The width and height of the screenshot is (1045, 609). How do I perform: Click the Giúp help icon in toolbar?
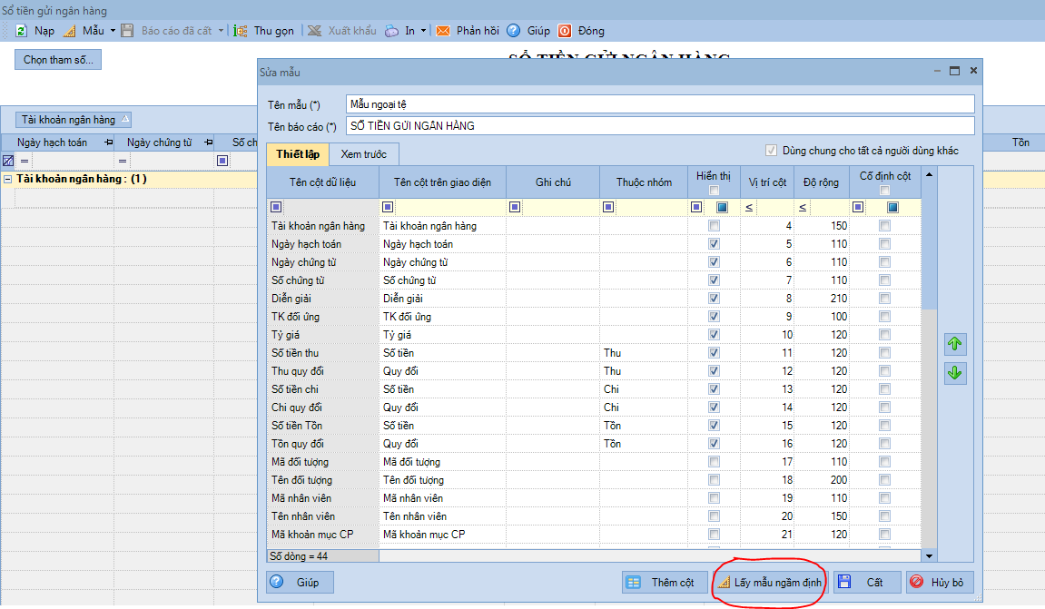[513, 31]
